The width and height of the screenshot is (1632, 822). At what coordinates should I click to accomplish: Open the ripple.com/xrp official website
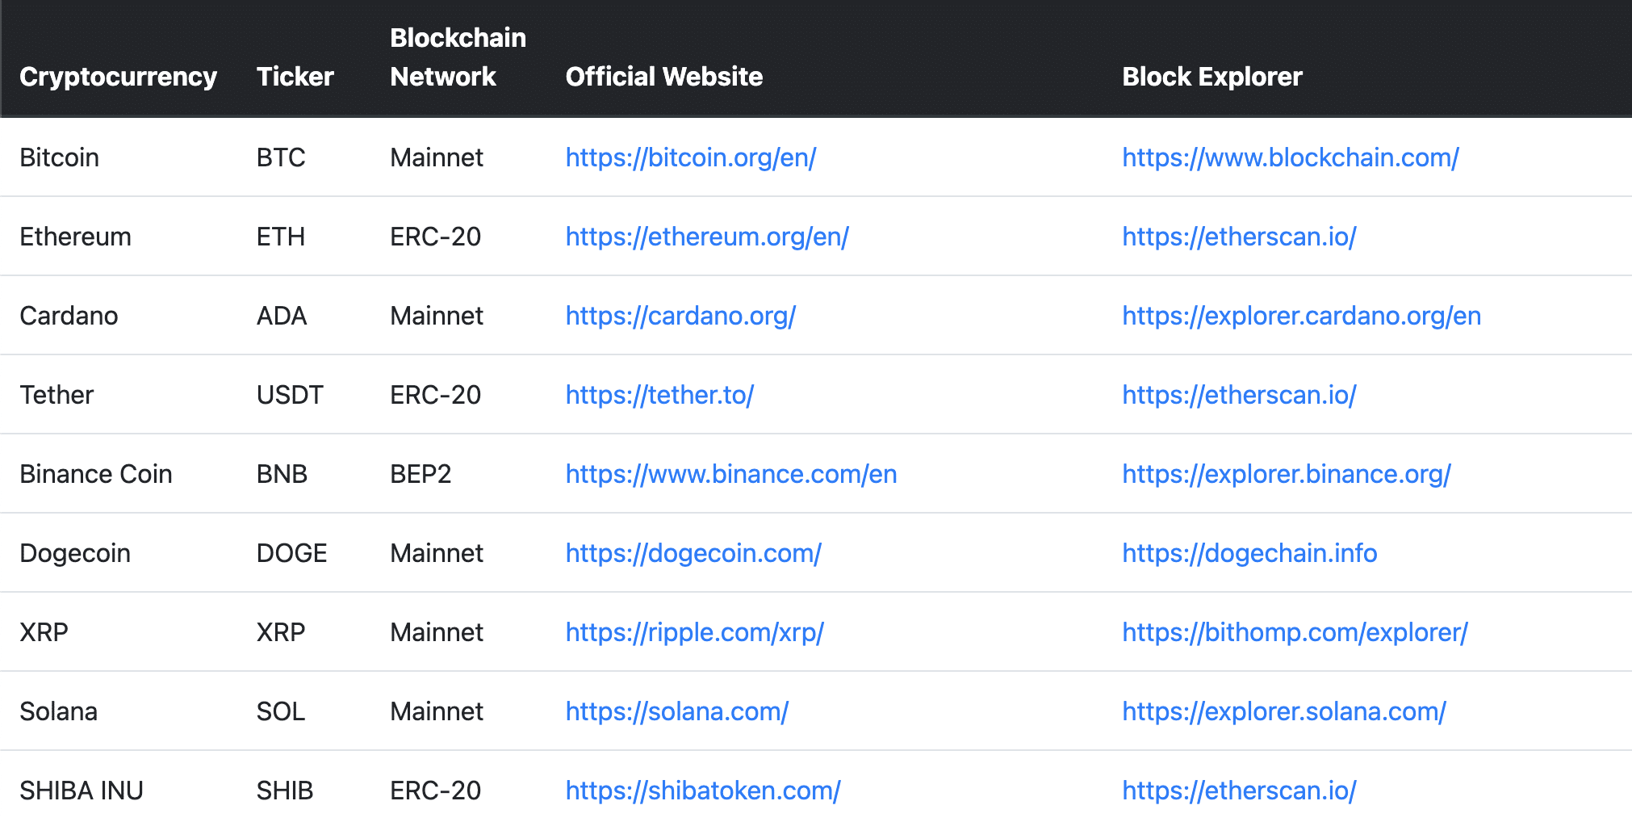click(x=695, y=632)
